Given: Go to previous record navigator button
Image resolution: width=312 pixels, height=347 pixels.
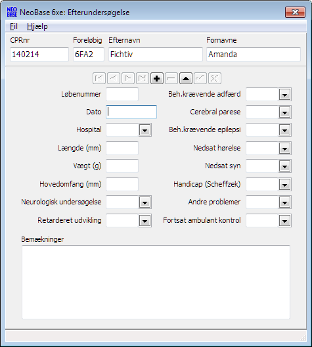Looking at the screenshot, I should pyautogui.click(x=114, y=78).
